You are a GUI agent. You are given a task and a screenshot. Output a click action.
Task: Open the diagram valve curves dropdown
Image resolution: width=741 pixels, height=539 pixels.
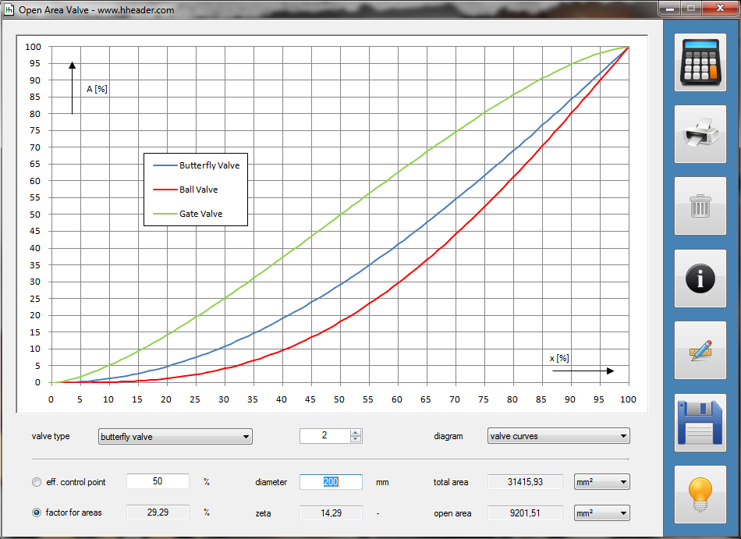click(558, 436)
